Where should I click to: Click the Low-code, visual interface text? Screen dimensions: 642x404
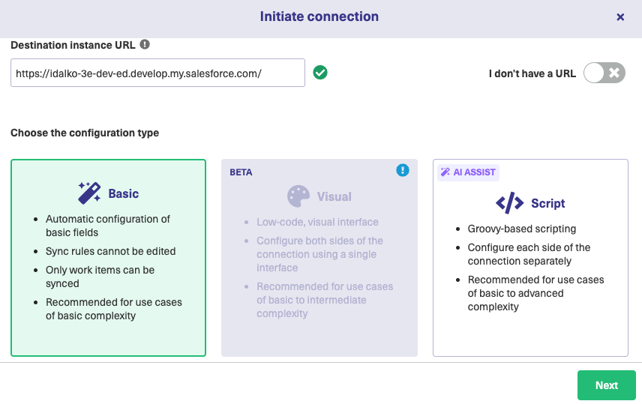pos(317,222)
